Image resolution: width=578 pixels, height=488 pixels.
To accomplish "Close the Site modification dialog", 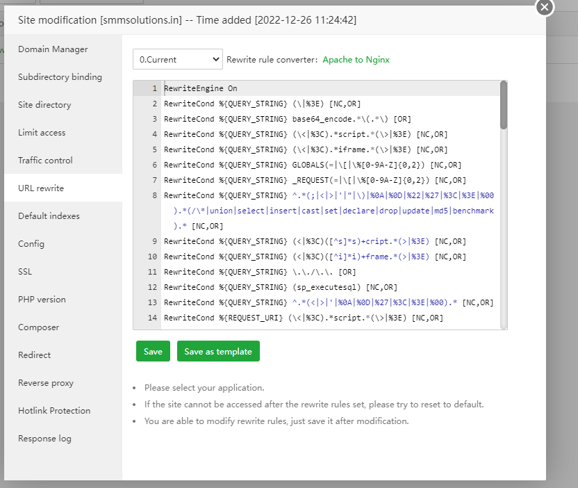I will coord(545,7).
